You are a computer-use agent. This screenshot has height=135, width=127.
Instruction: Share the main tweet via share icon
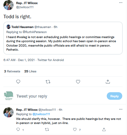click(108, 82)
